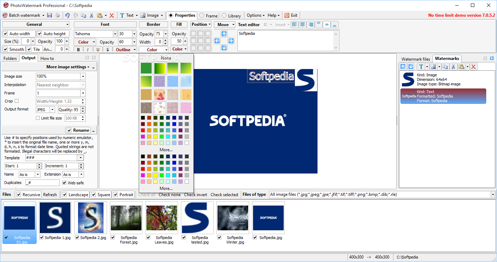Image resolution: width=497 pixels, height=262 pixels.
Task: Choose the solid green swatch in fill popup
Action: click(146, 68)
